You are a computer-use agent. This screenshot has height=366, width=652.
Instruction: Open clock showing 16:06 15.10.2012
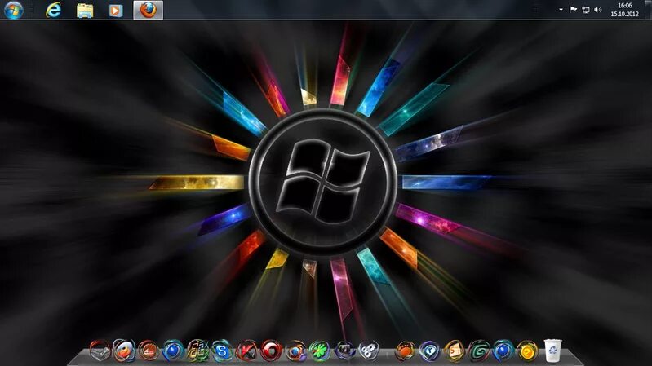coord(624,10)
